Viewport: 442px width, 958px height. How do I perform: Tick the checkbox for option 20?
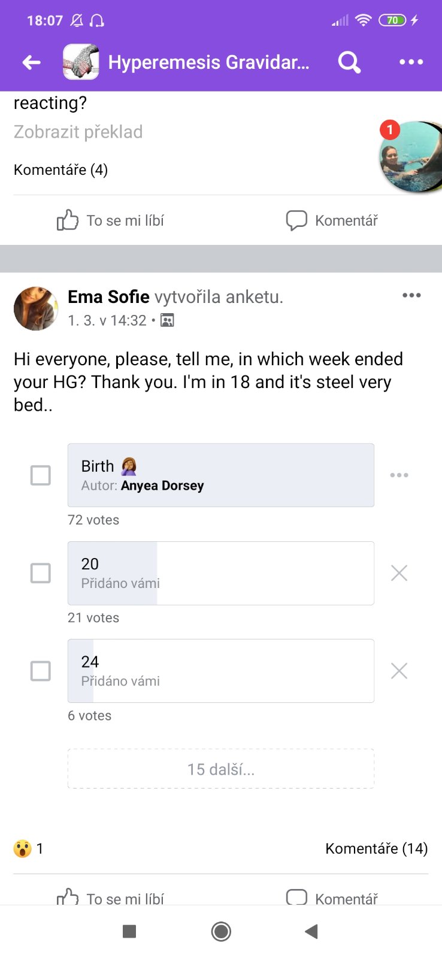tap(41, 573)
